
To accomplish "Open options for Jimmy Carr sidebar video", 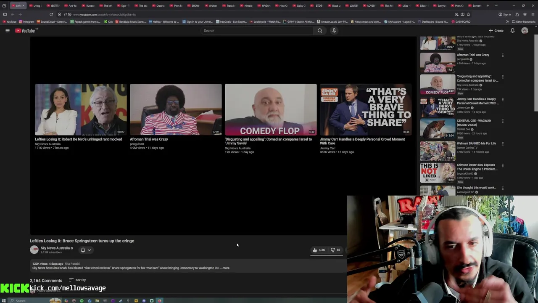I will [x=503, y=100].
